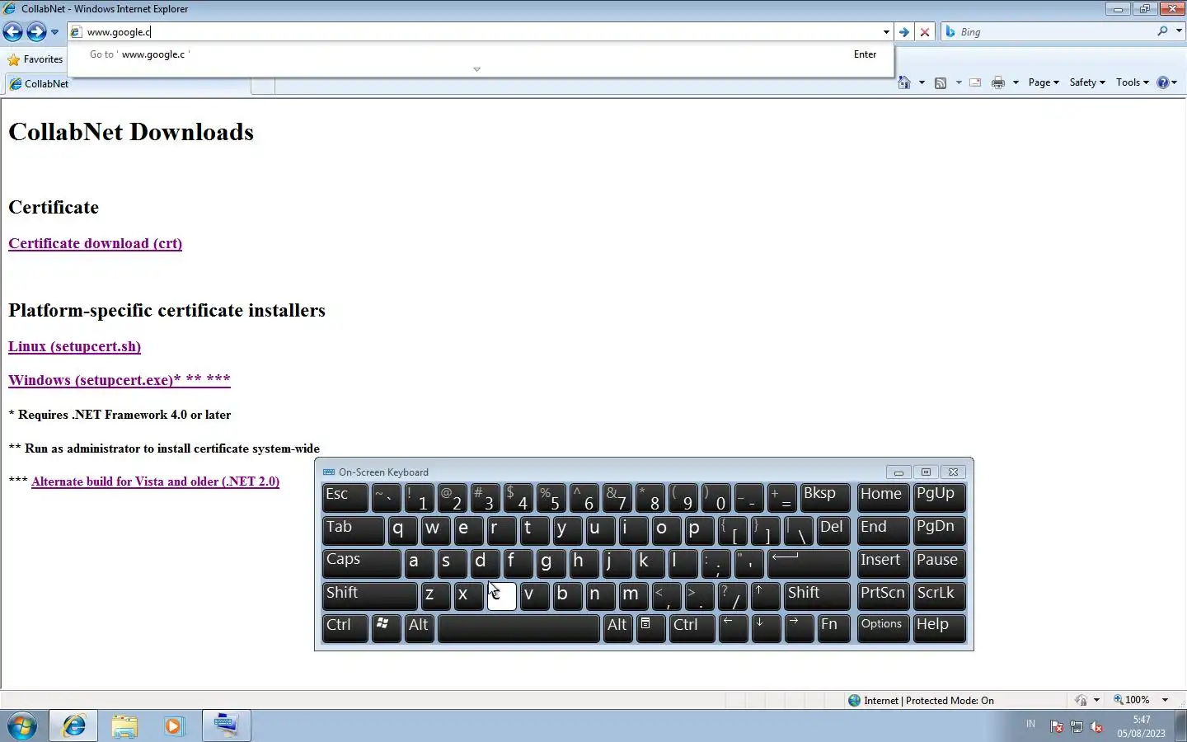Toggle the right Ctrl key on the On-Screen Keyboard

691,628
